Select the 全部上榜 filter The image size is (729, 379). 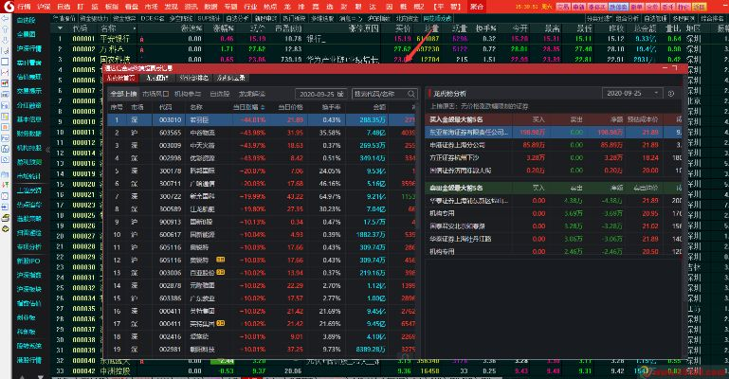point(123,94)
